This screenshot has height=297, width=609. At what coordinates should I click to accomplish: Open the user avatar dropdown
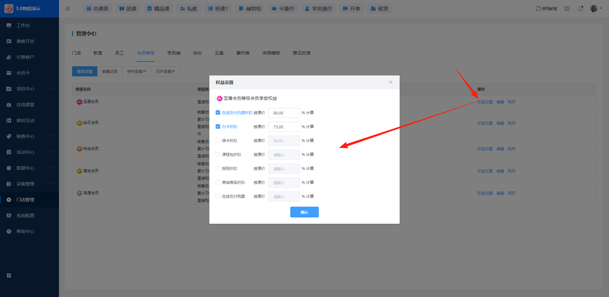(596, 9)
